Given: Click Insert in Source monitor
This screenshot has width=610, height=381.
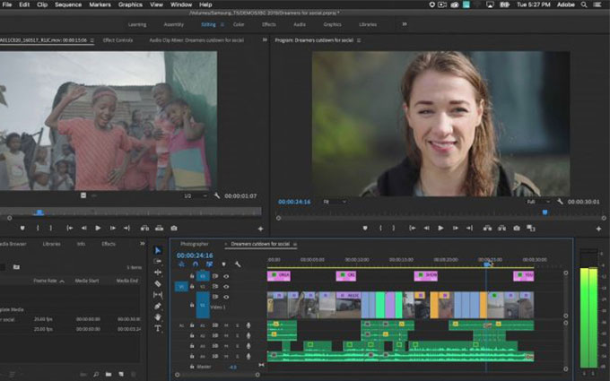Looking at the screenshot, I should pyautogui.click(x=144, y=229).
